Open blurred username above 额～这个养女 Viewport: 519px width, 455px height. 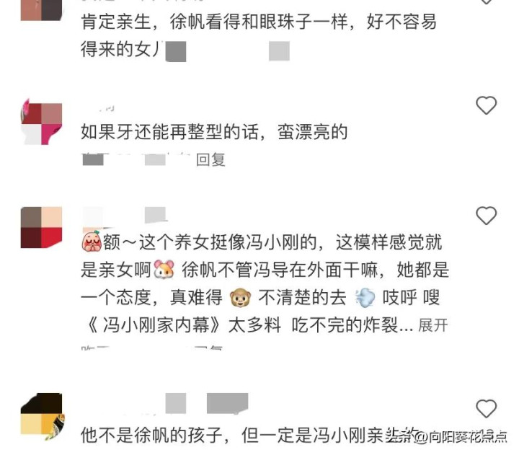coord(125,216)
